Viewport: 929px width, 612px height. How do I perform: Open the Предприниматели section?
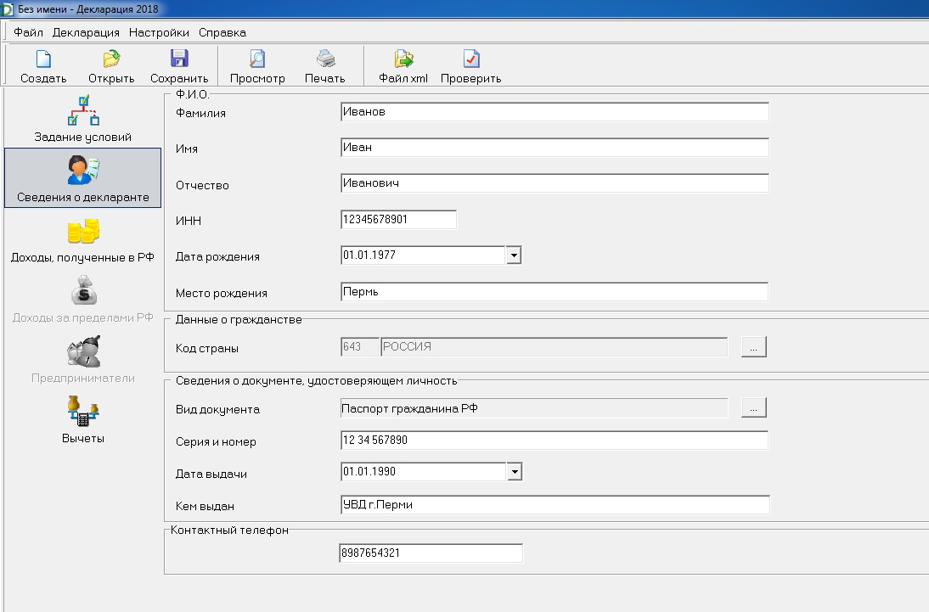(83, 360)
